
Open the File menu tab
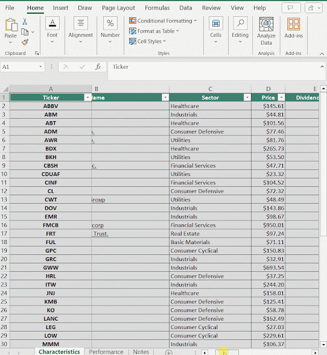(10, 8)
